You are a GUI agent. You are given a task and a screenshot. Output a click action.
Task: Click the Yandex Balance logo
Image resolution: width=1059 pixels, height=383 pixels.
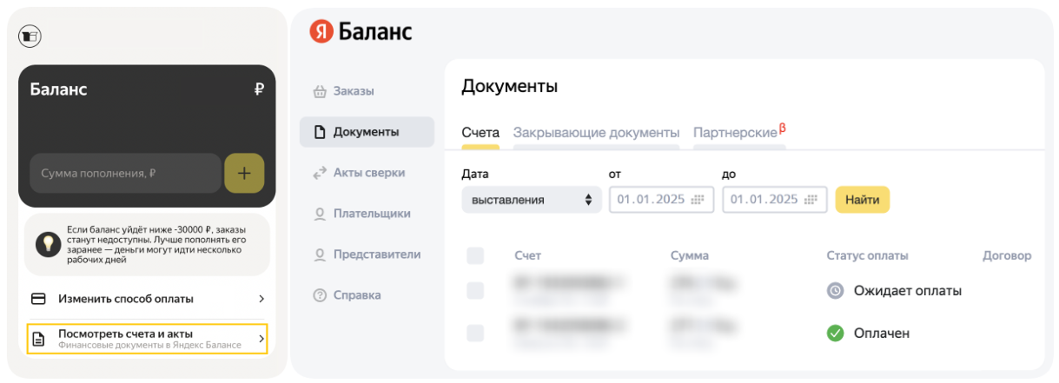(x=361, y=33)
